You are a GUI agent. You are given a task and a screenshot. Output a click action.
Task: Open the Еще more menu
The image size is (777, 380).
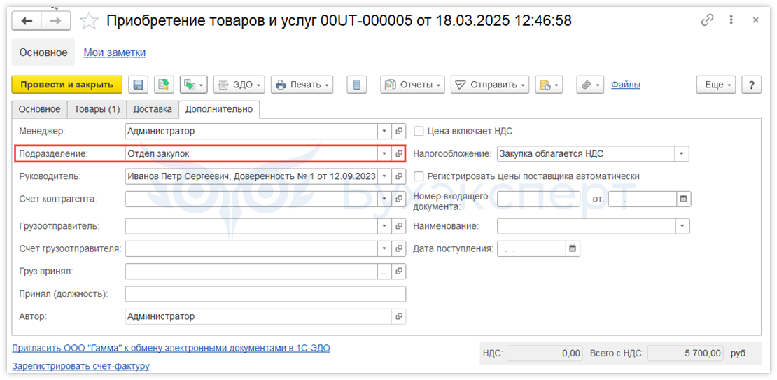[x=716, y=85]
